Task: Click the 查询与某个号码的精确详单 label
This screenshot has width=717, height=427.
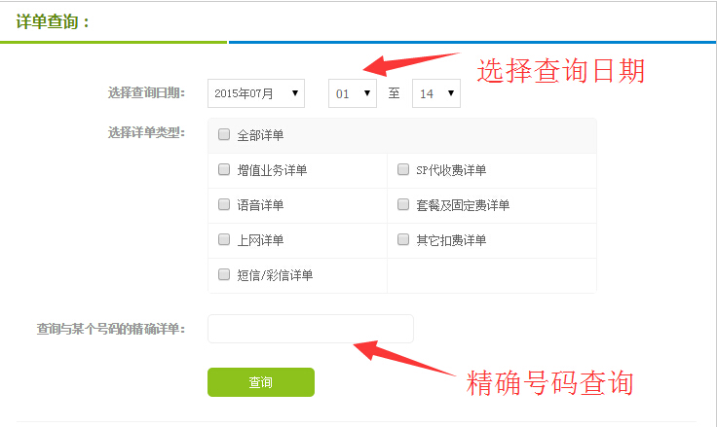Action: (111, 329)
